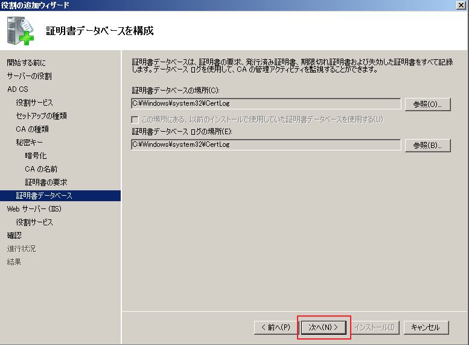469x345 pixels.
Task: Click 参照(O) browse button for database location
Action: click(428, 104)
